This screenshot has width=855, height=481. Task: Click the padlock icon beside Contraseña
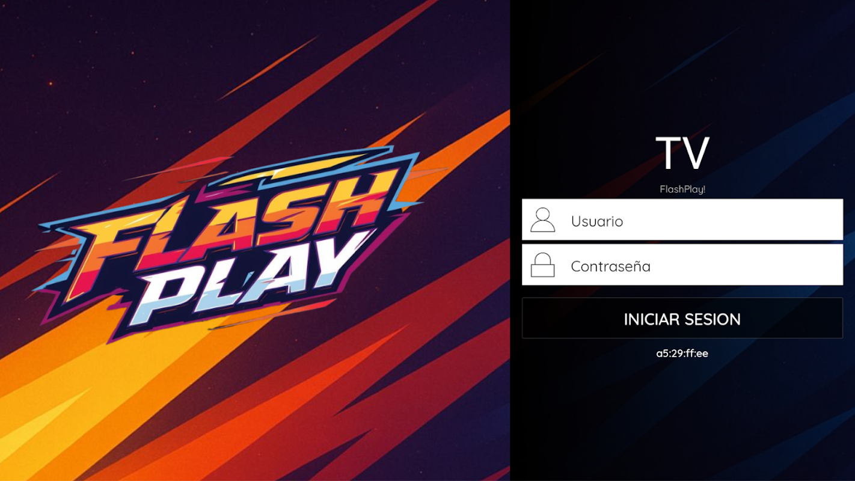click(x=542, y=265)
